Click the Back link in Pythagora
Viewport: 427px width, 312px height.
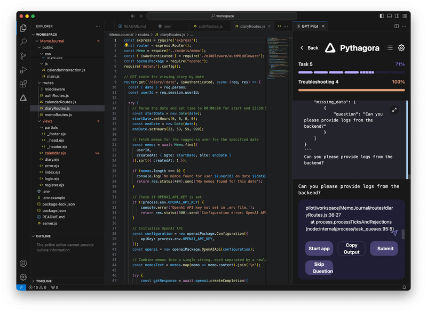point(309,48)
